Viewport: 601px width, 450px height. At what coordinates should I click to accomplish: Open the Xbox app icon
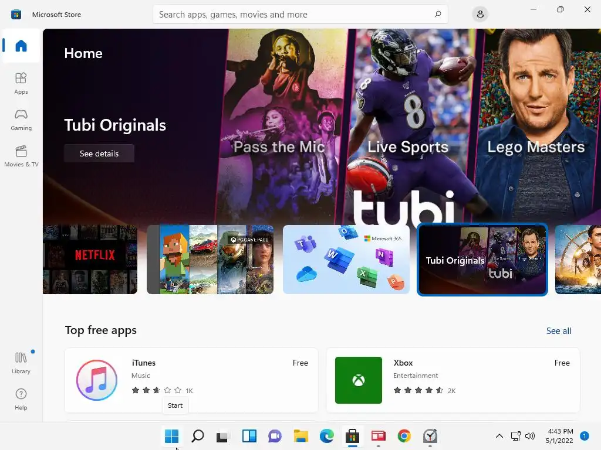tap(359, 380)
